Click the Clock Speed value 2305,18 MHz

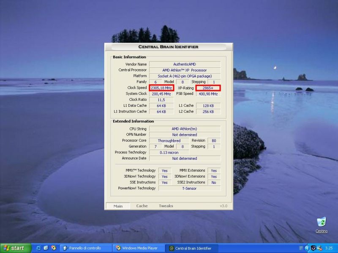pyautogui.click(x=161, y=88)
